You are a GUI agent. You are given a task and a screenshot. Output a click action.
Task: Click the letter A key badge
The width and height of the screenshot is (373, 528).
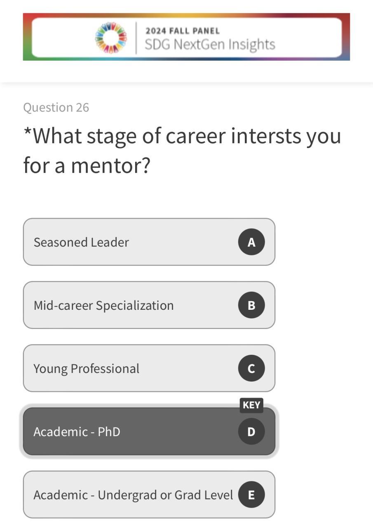pyautogui.click(x=251, y=242)
